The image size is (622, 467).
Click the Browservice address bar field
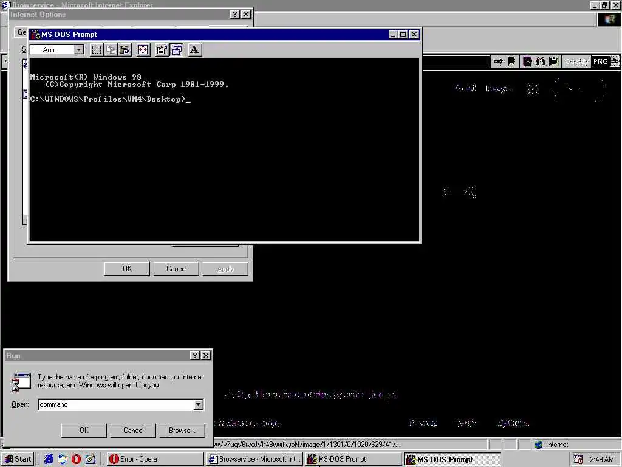(x=456, y=61)
